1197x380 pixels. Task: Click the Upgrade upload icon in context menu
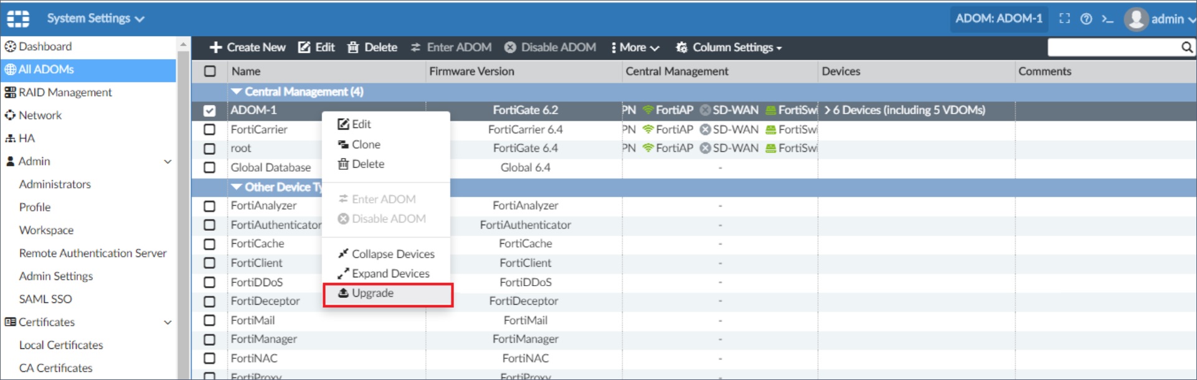(343, 293)
